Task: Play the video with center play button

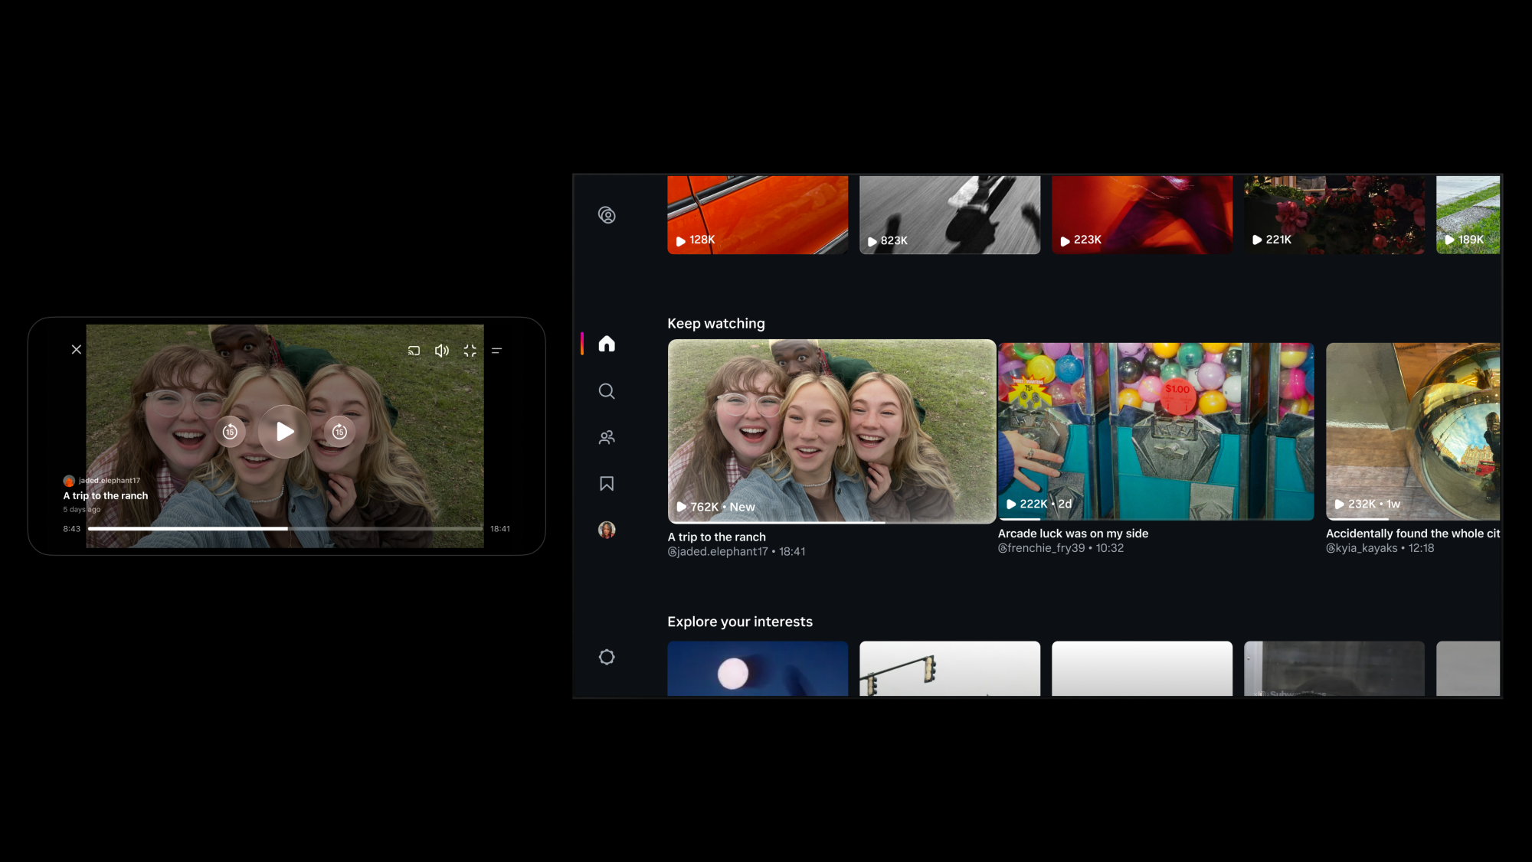Action: point(284,432)
